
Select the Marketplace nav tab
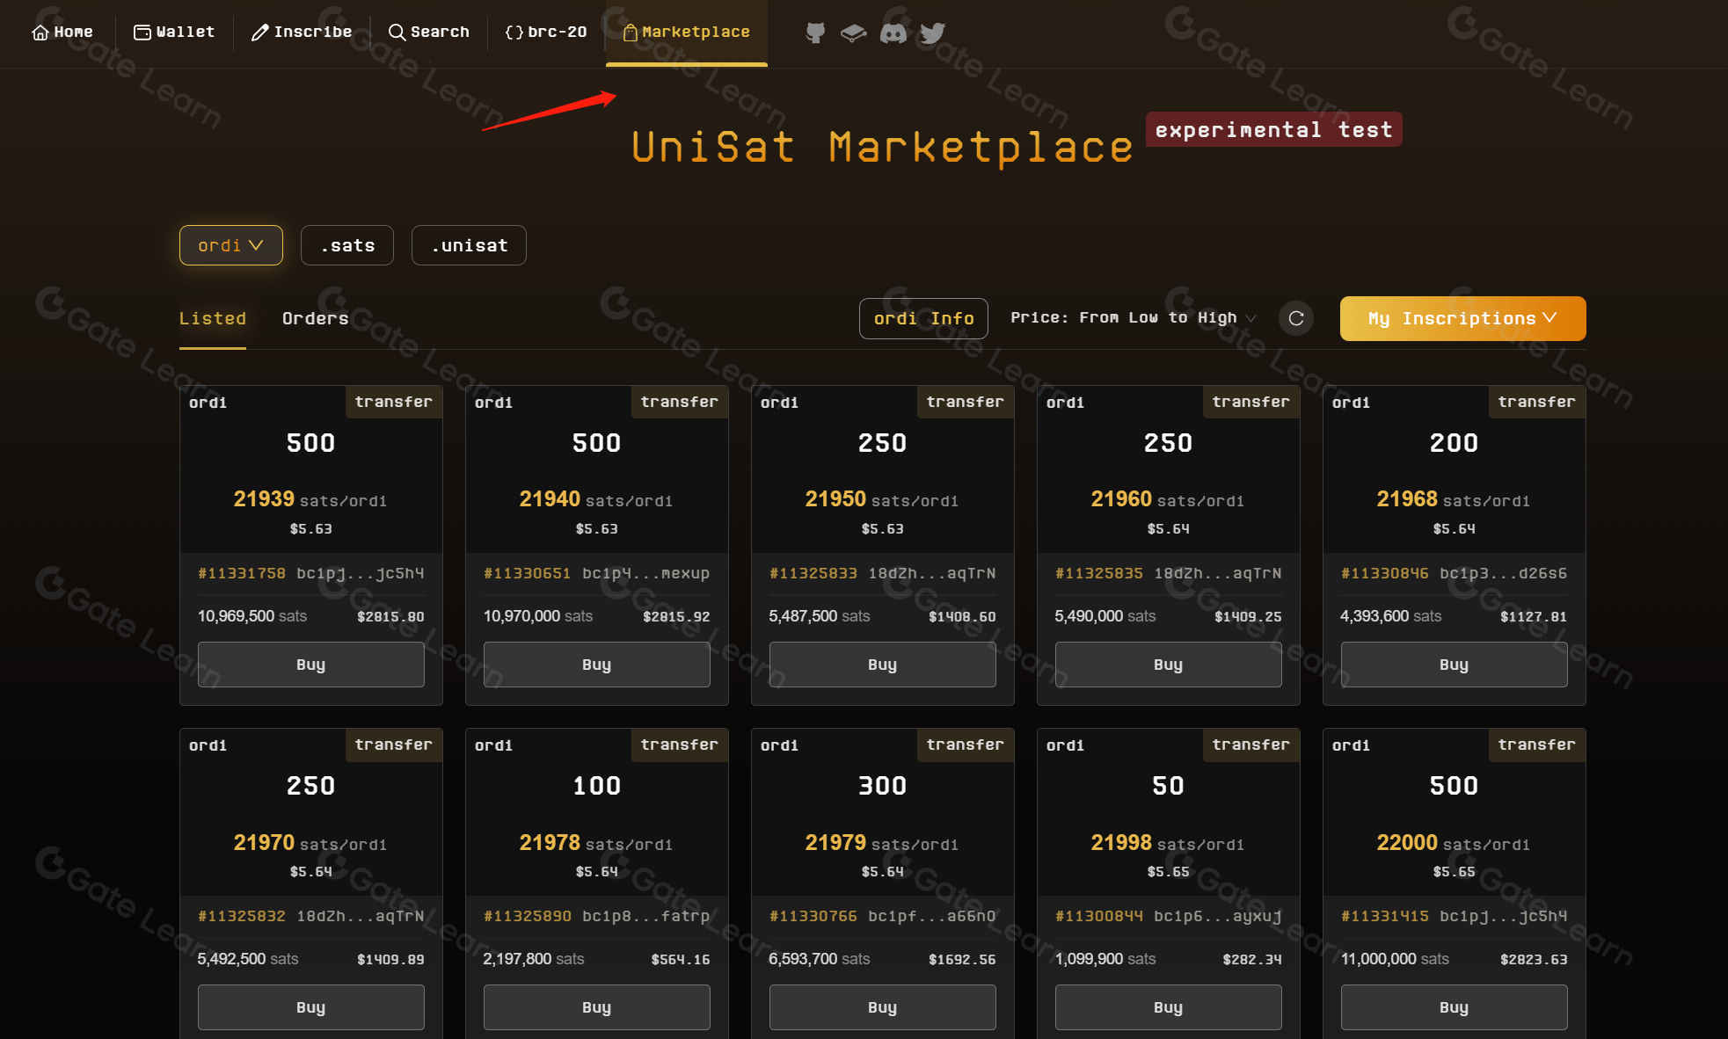pyautogui.click(x=687, y=33)
